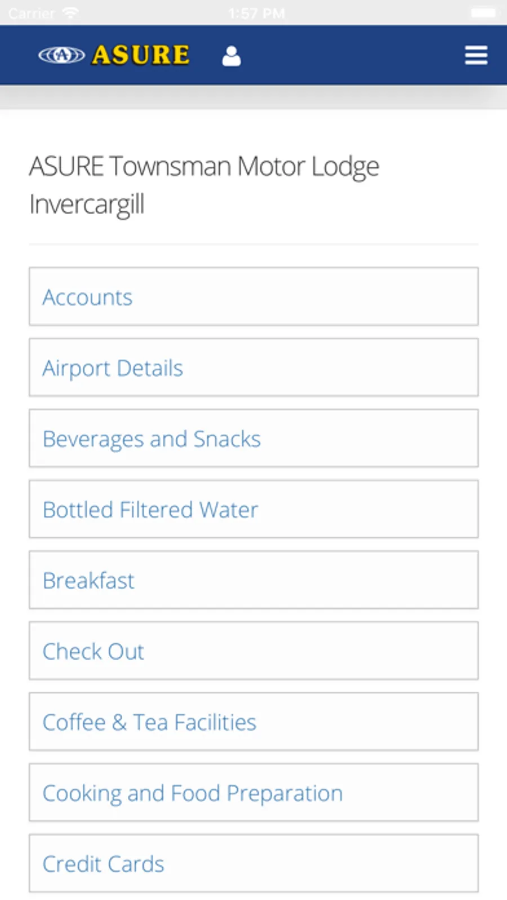Click the Accounts link text
This screenshot has height=900, width=507.
point(87,297)
